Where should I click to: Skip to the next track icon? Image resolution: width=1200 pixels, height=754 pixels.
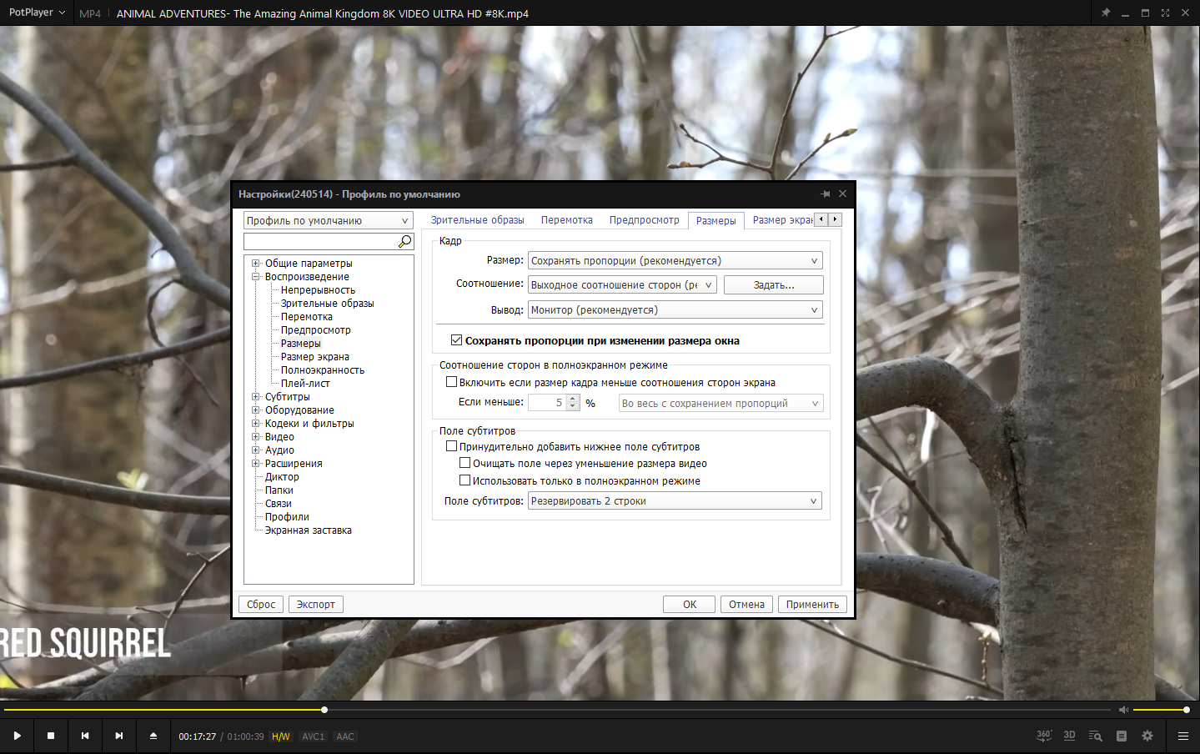(x=119, y=736)
